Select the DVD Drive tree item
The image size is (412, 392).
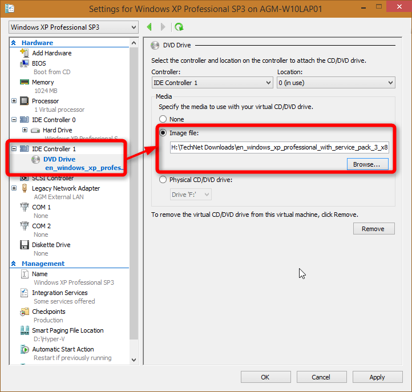(59, 159)
